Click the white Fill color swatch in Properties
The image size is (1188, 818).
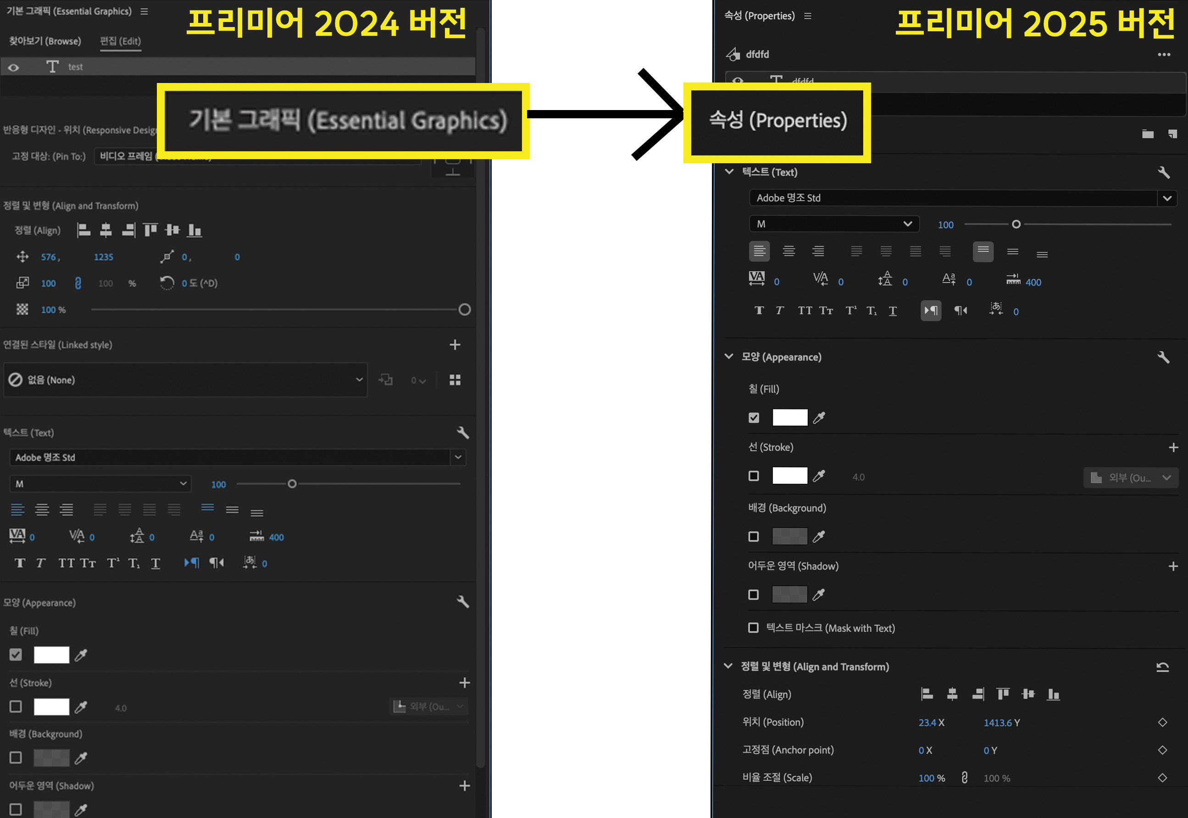pyautogui.click(x=789, y=418)
